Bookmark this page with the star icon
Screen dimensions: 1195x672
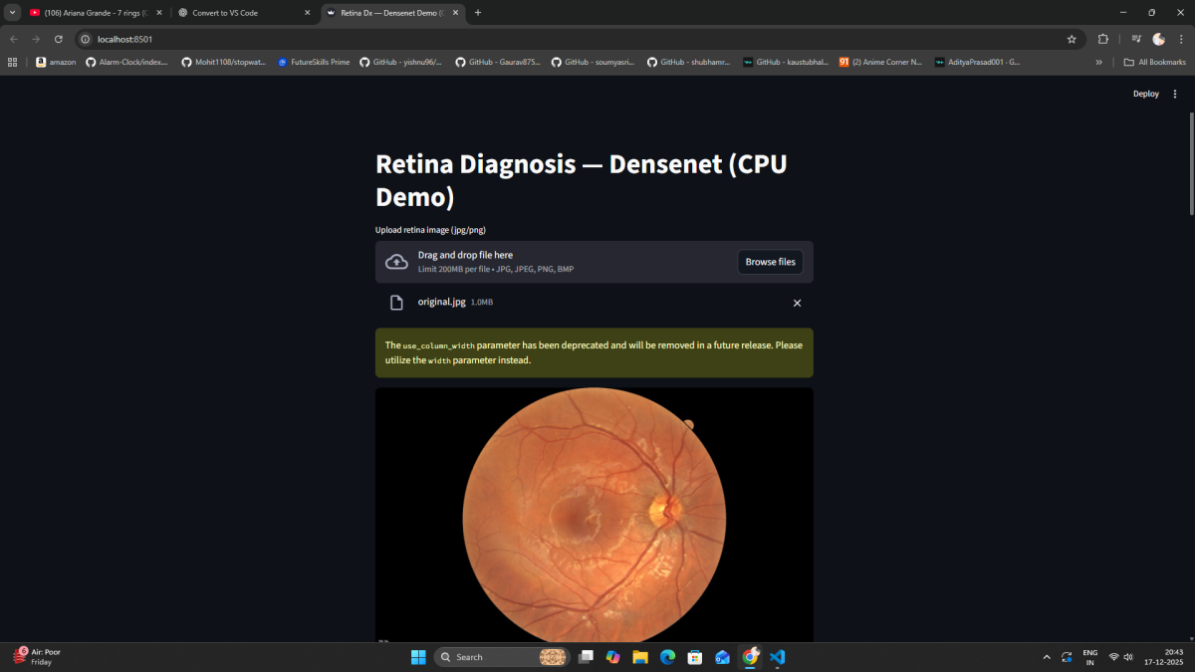(x=1072, y=39)
